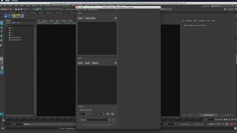237x133 pixels.
Task: Open Help menu in Prism State Manager
Action: (x=85, y=10)
